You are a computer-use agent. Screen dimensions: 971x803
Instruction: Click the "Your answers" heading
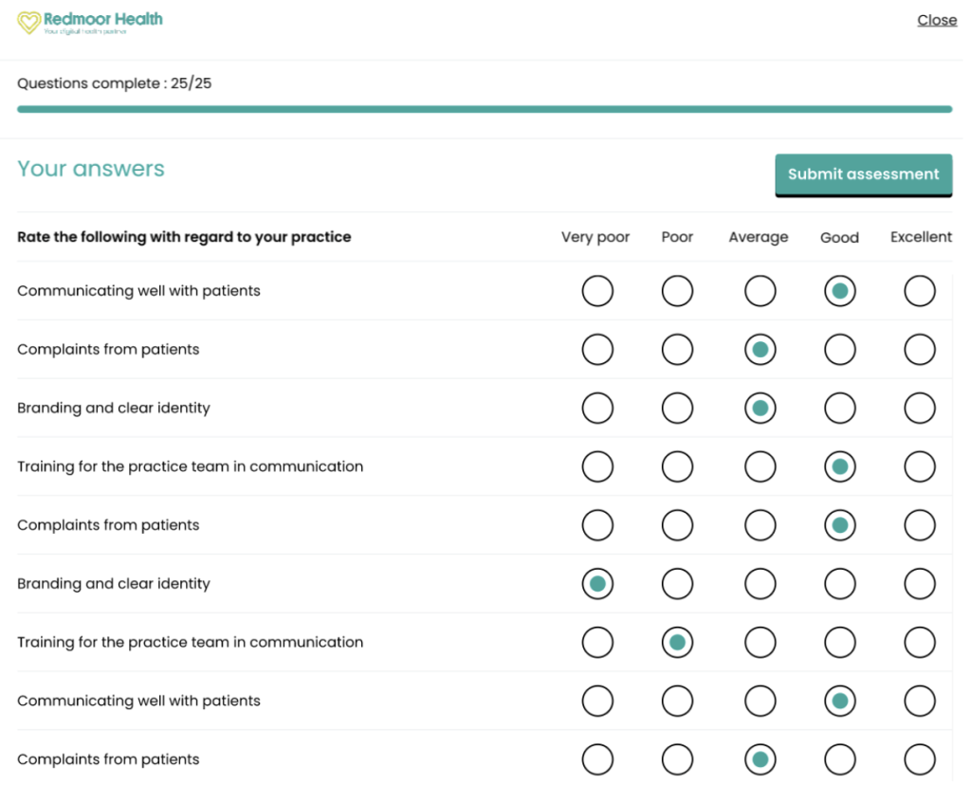point(91,170)
